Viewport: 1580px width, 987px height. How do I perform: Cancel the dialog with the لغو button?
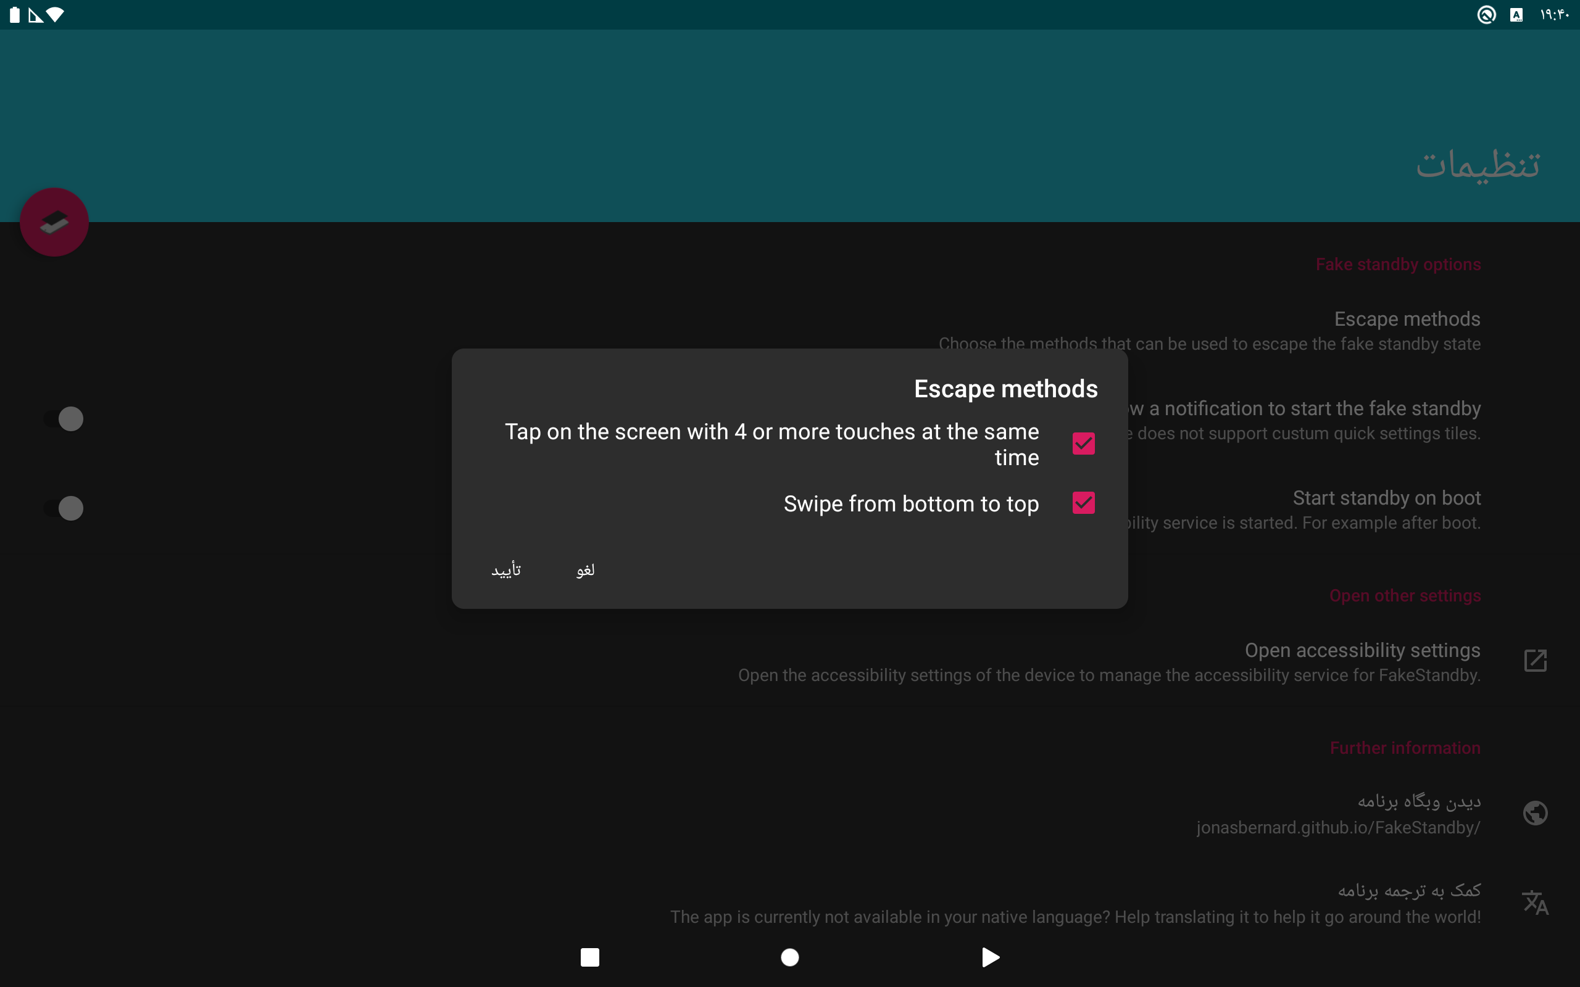pos(586,570)
